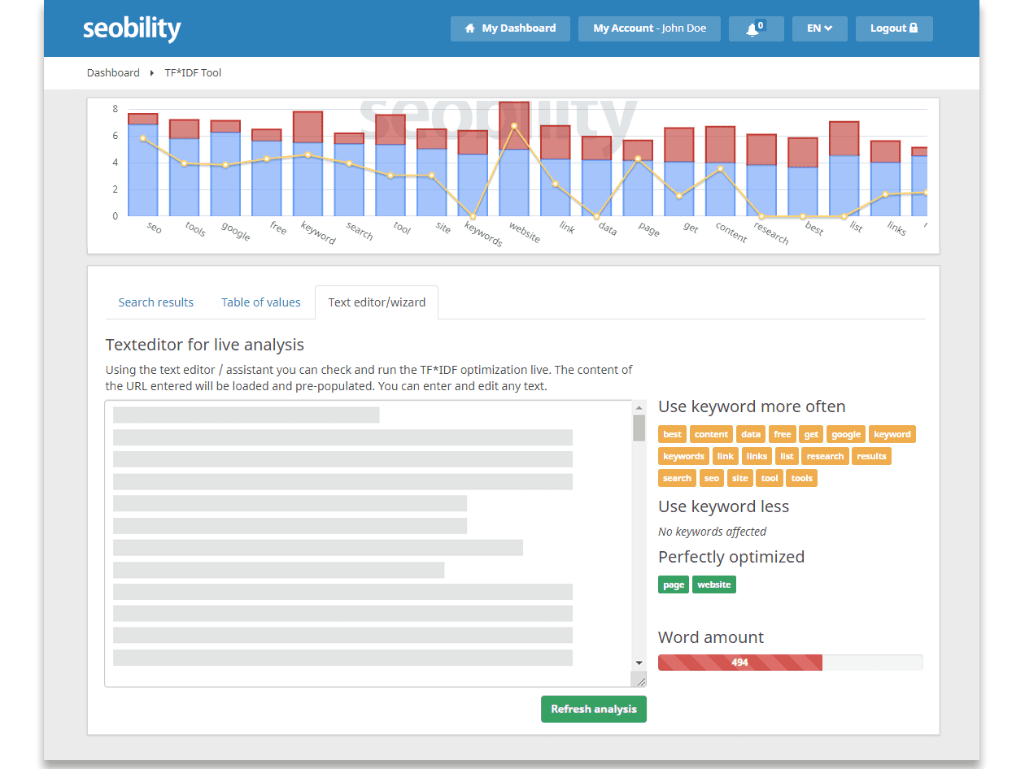Click the text editor scroll down arrow

(x=639, y=663)
